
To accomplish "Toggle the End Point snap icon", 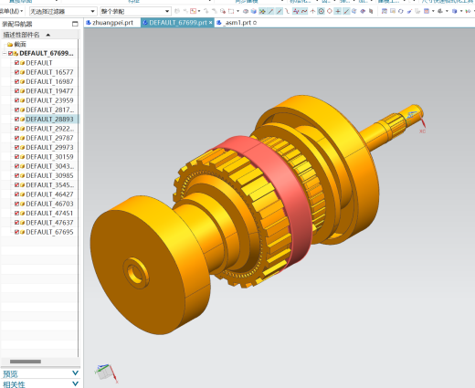I will (270, 11).
